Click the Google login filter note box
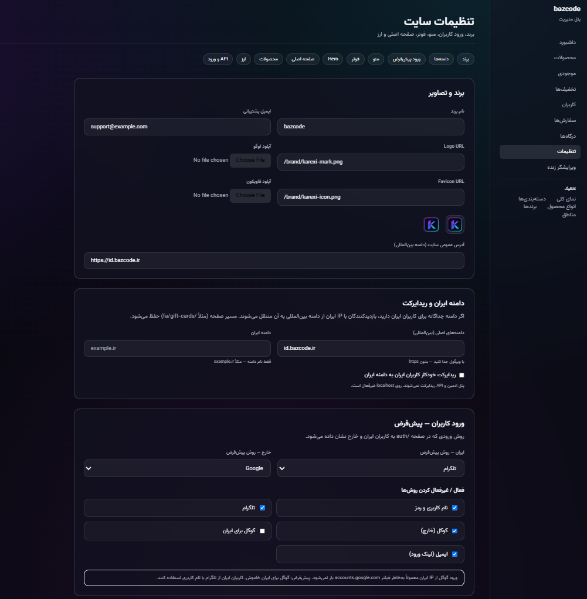This screenshot has height=599, width=587. click(274, 578)
